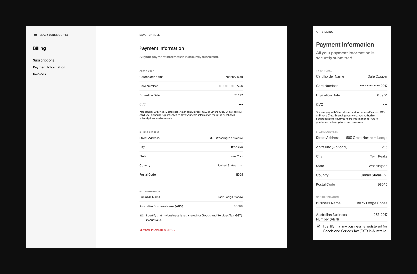The image size is (417, 274).
Task: Edit mobile ABN field 05212917
Action: pos(352,217)
